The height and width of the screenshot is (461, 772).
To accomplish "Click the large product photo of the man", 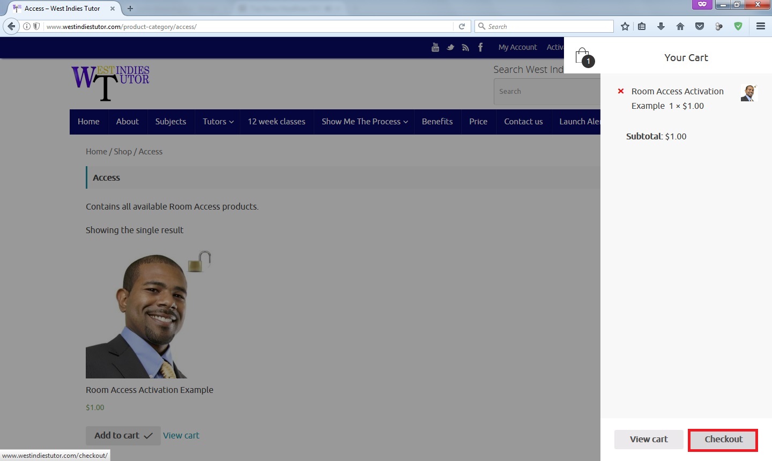I will point(149,315).
